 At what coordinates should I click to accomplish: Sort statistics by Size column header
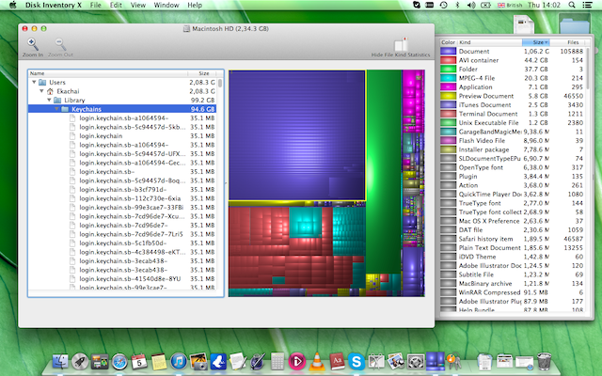pyautogui.click(x=536, y=42)
